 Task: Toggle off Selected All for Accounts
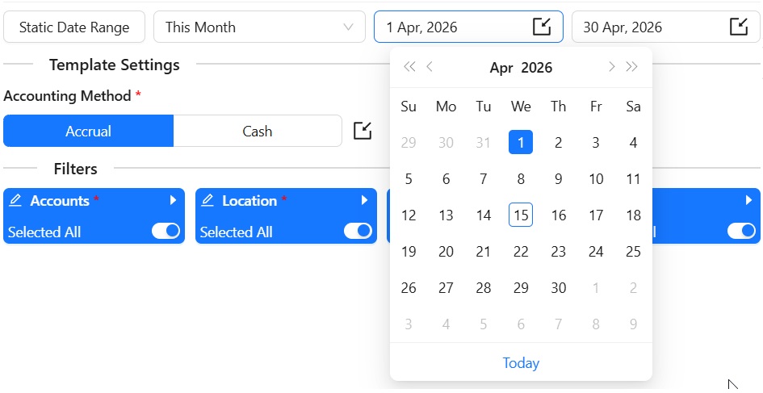(166, 232)
